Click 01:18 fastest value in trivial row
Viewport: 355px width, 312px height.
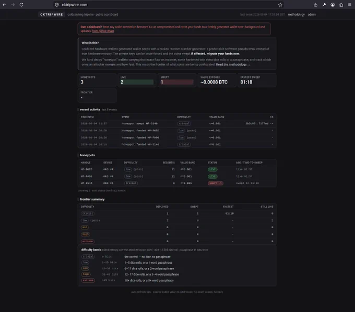click(230, 214)
